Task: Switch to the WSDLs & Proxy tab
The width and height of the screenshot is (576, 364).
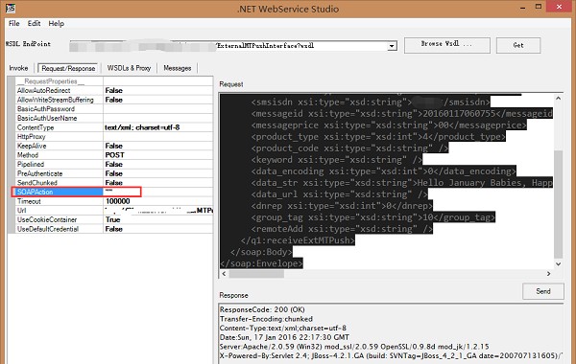Action: pyautogui.click(x=129, y=68)
